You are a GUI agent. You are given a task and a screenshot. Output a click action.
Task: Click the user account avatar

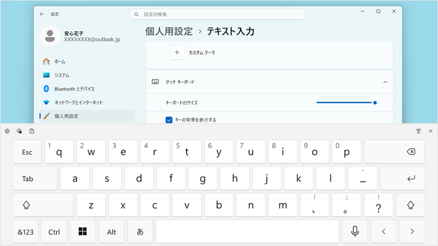point(50,36)
